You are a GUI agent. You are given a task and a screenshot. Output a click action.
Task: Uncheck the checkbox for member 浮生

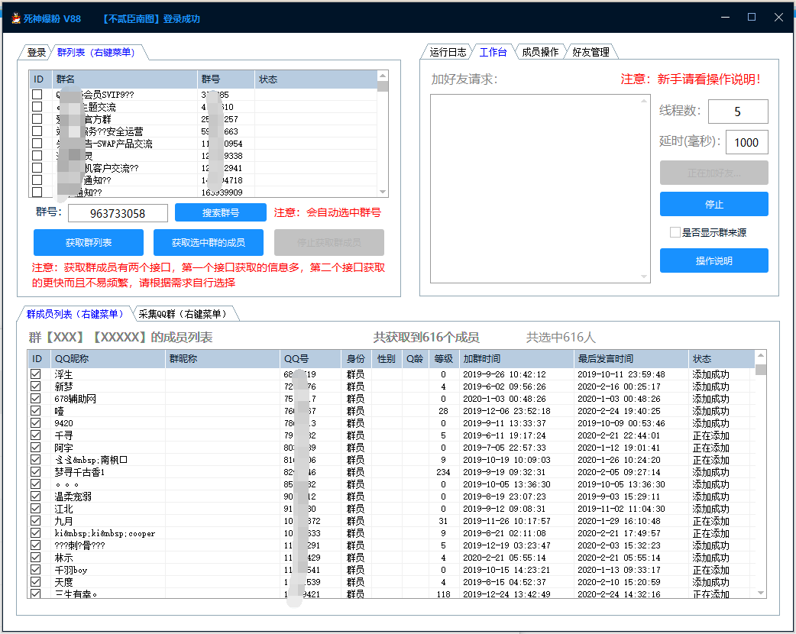point(36,374)
